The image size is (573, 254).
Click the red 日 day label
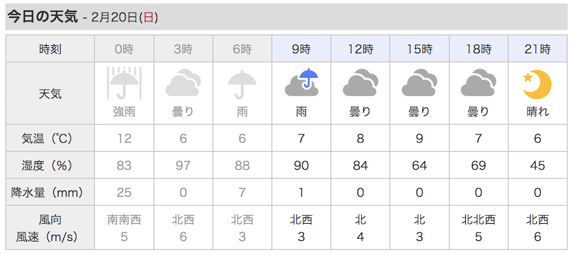coord(148,18)
